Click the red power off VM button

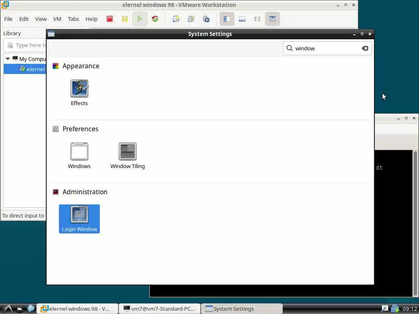110,19
